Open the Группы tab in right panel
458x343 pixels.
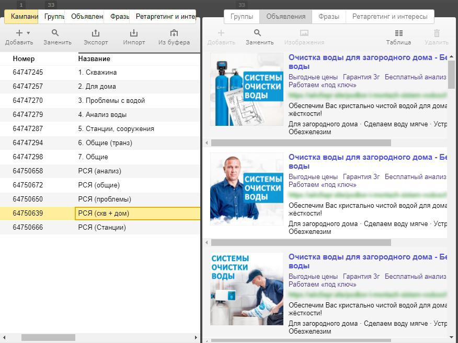click(x=242, y=17)
